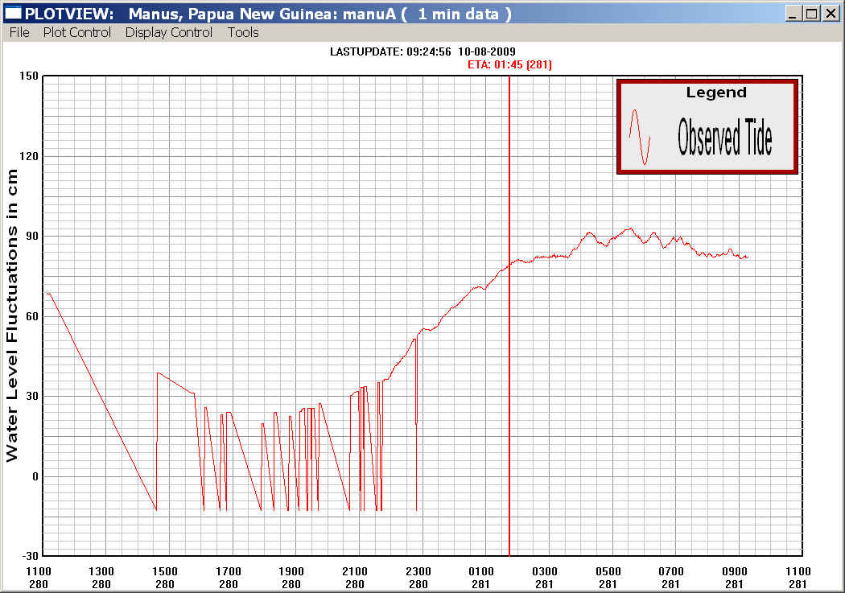Open the Tools menu
Screen dimensions: 845x593
(243, 32)
